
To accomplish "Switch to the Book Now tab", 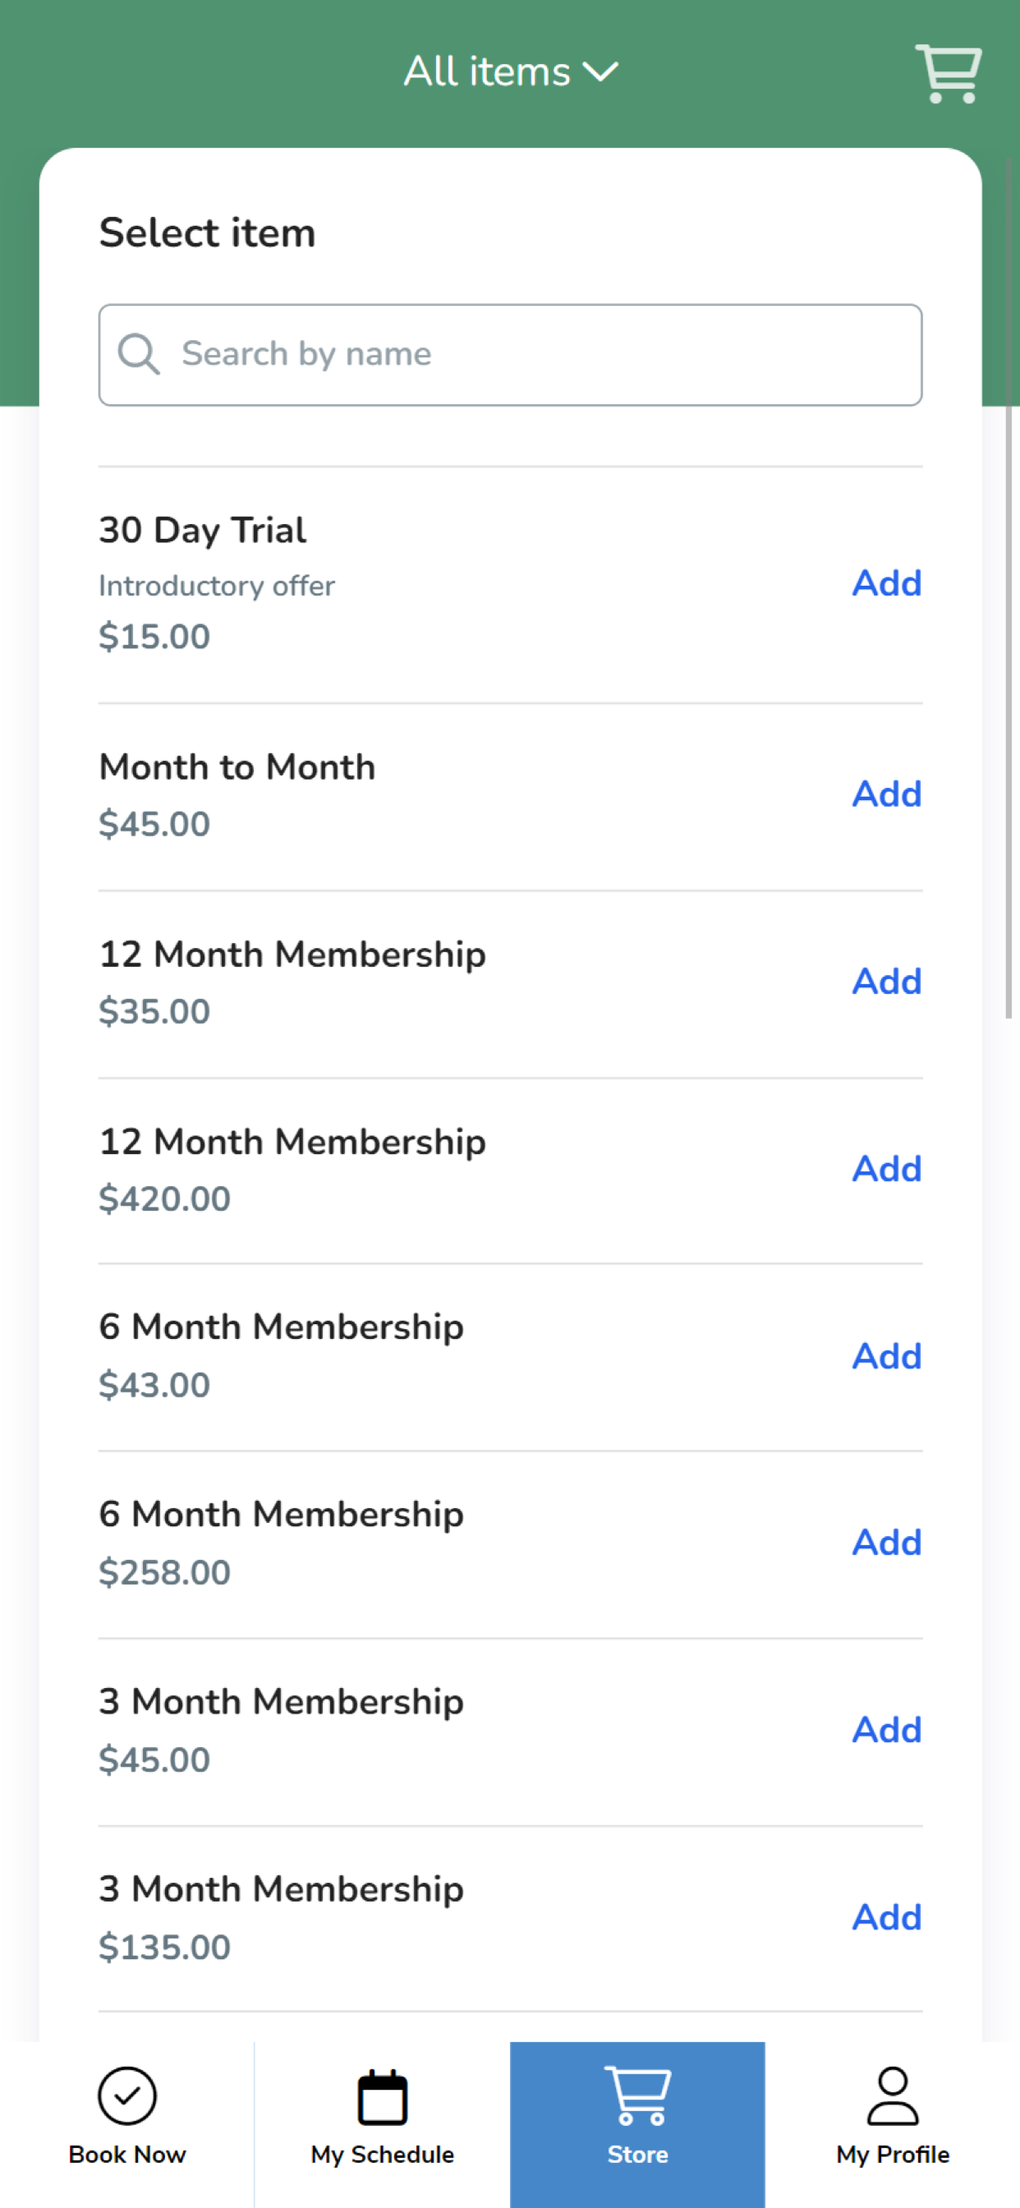I will (126, 2124).
